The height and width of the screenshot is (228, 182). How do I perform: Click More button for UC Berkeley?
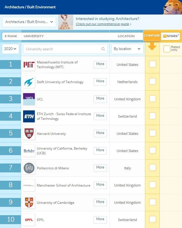tap(100, 151)
